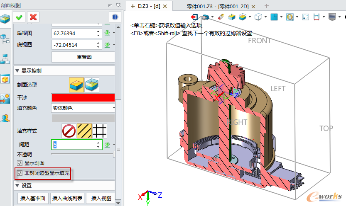Choose the cross-hatch grid fill style
The width and height of the screenshot is (346, 206).
(101, 131)
